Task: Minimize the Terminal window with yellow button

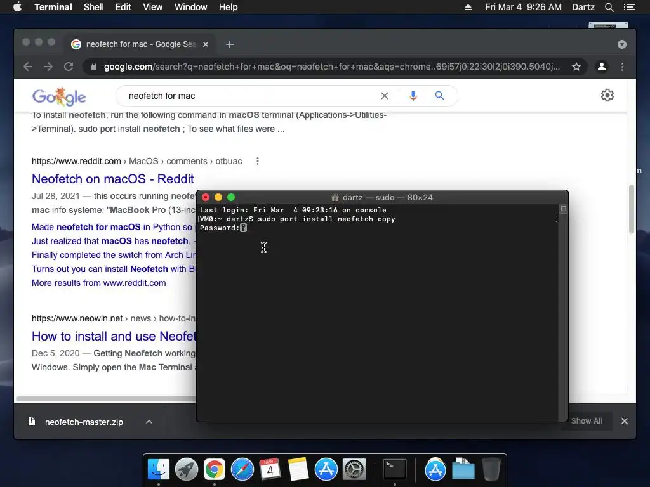Action: click(x=218, y=198)
